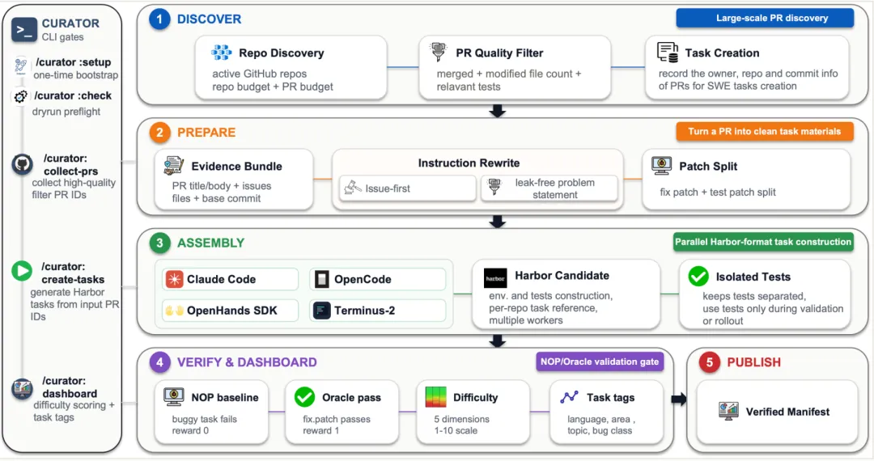Click the GitHub logo next to collect-prs
The height and width of the screenshot is (461, 874).
click(23, 164)
